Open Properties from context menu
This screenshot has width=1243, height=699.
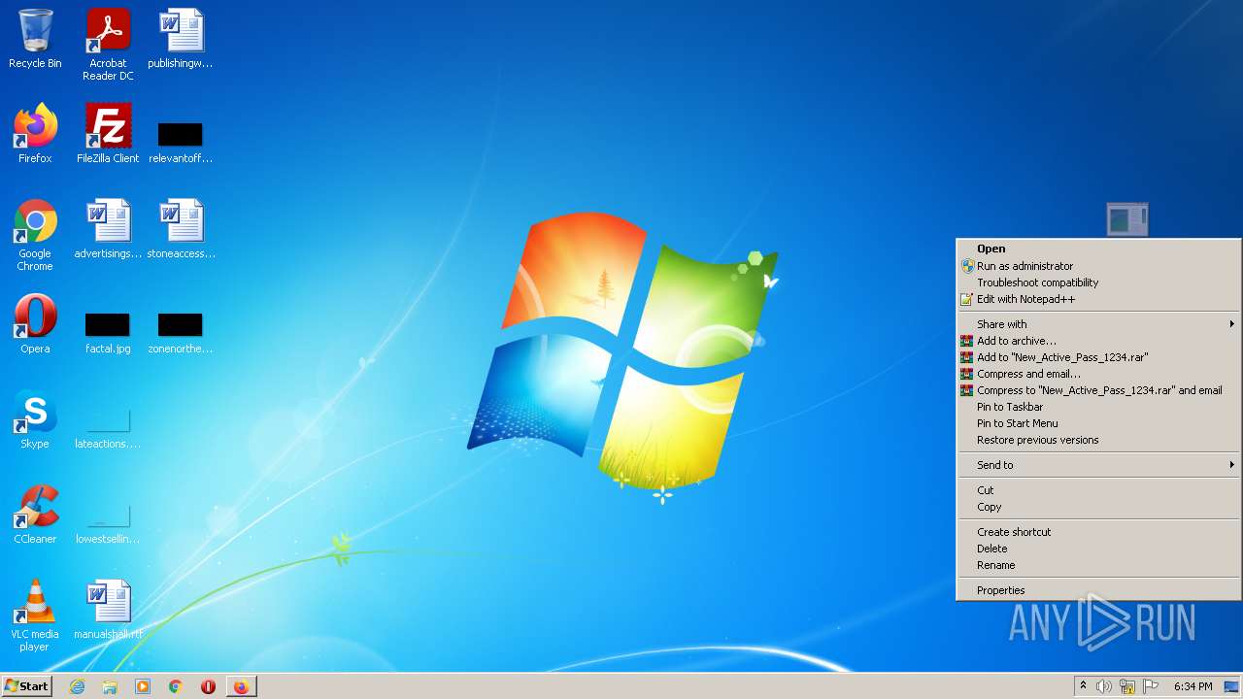pyautogui.click(x=1098, y=590)
